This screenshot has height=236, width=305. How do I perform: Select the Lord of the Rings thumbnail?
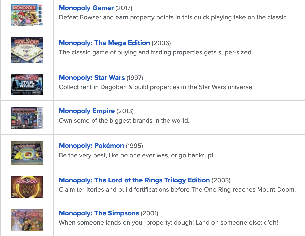(x=27, y=187)
